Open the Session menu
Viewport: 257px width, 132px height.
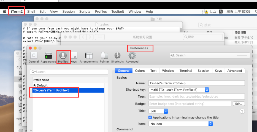tap(69, 12)
